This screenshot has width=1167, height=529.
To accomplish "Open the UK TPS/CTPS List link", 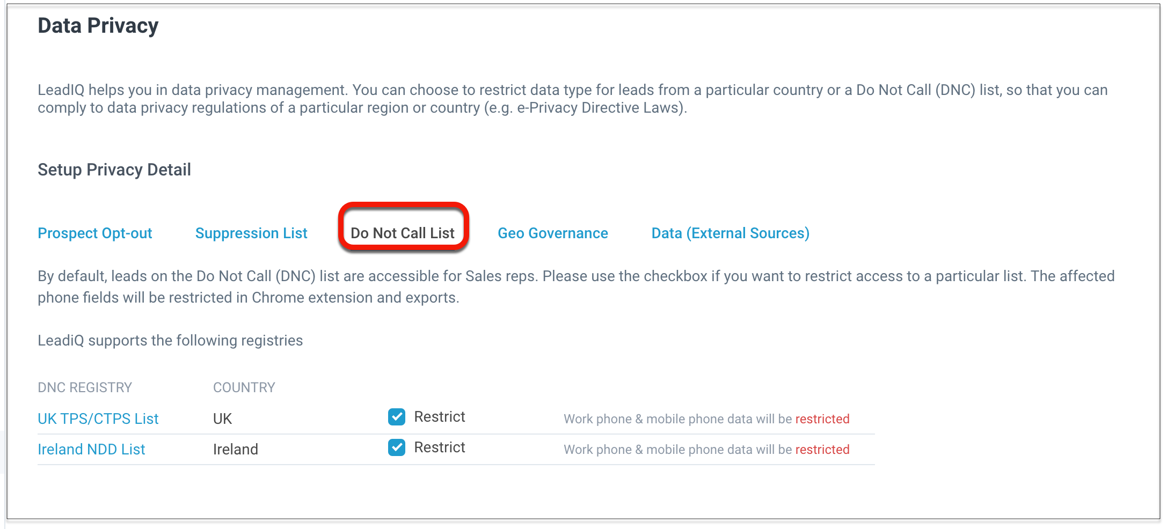I will click(x=98, y=418).
